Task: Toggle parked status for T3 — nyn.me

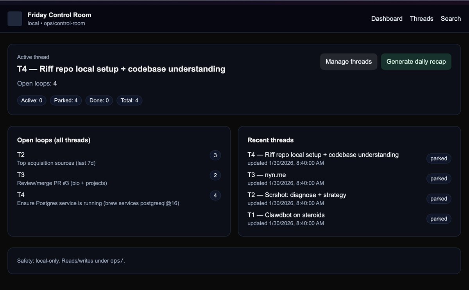Action: pyautogui.click(x=439, y=178)
